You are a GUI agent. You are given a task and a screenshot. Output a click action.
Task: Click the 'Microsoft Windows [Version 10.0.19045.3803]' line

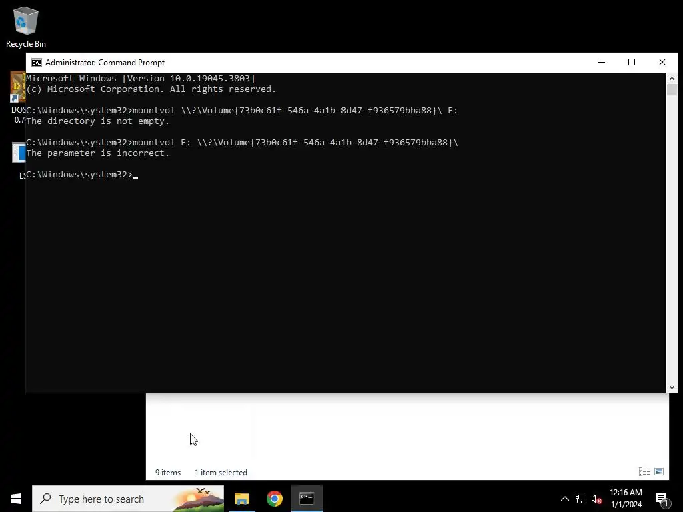[x=141, y=79]
